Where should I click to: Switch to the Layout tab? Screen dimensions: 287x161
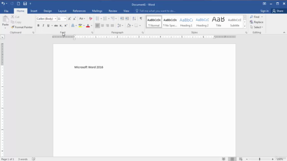click(x=62, y=11)
